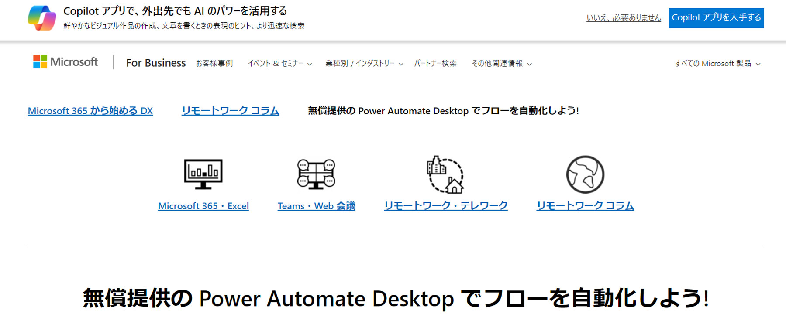Click the office-to-home icon above リモートワーク・テレワーク

click(x=445, y=174)
